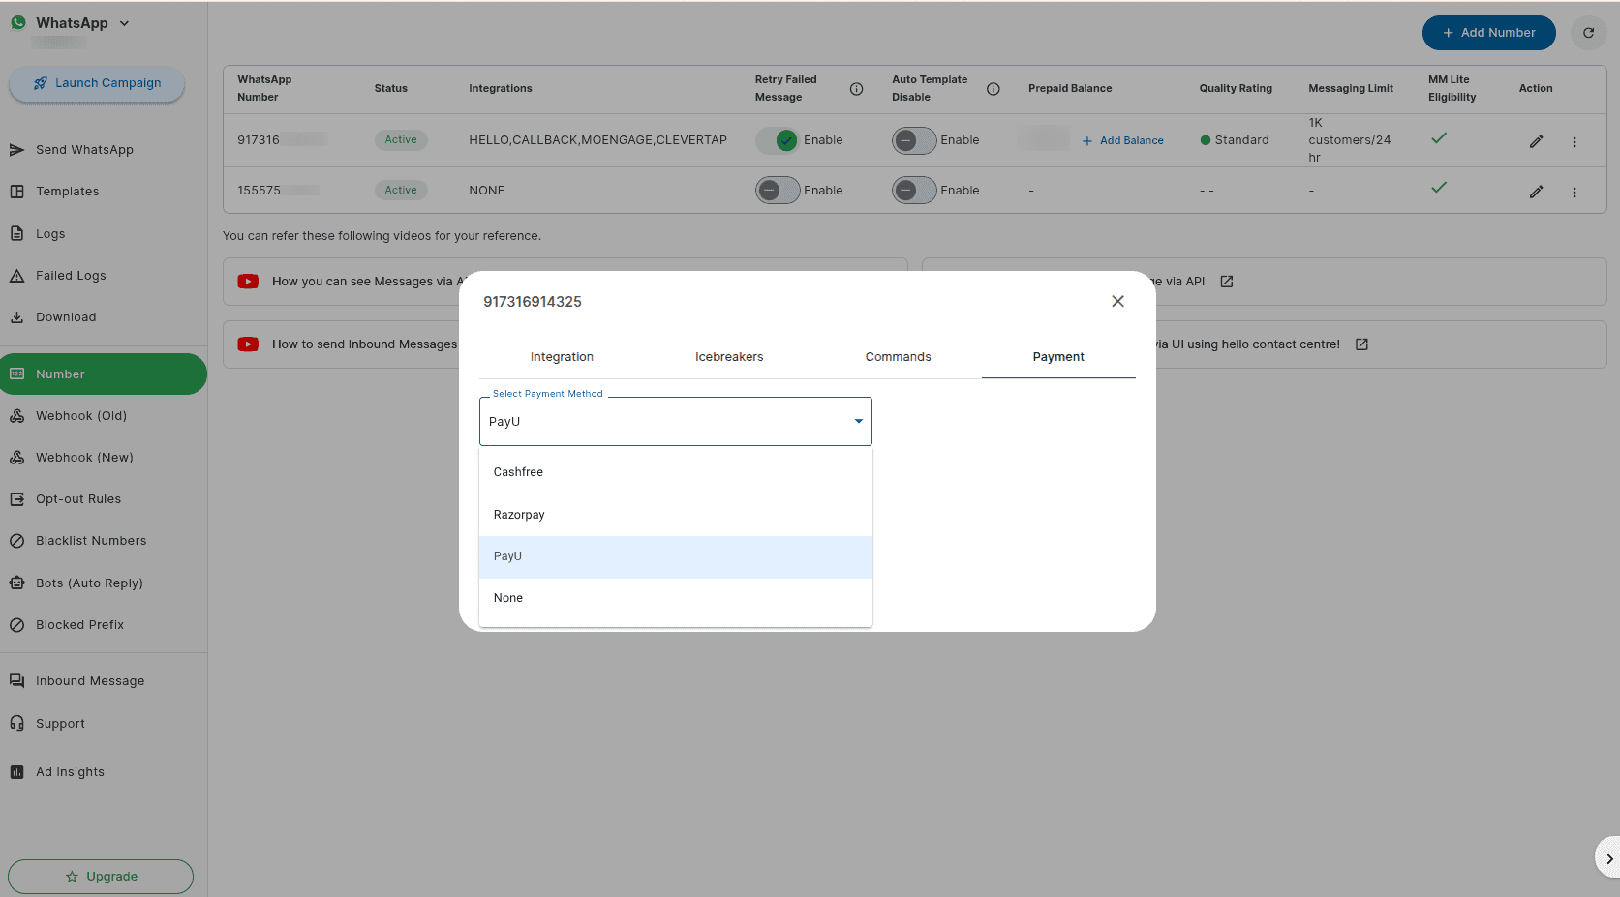This screenshot has width=1620, height=897.
Task: Select the Payment tab
Action: point(1058,357)
